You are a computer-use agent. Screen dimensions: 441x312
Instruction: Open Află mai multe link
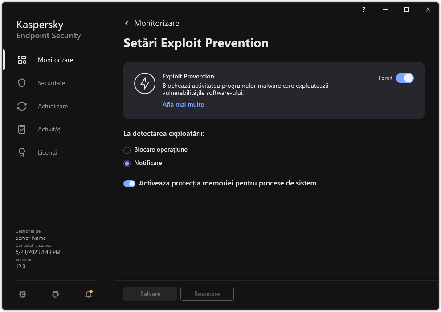tap(183, 104)
